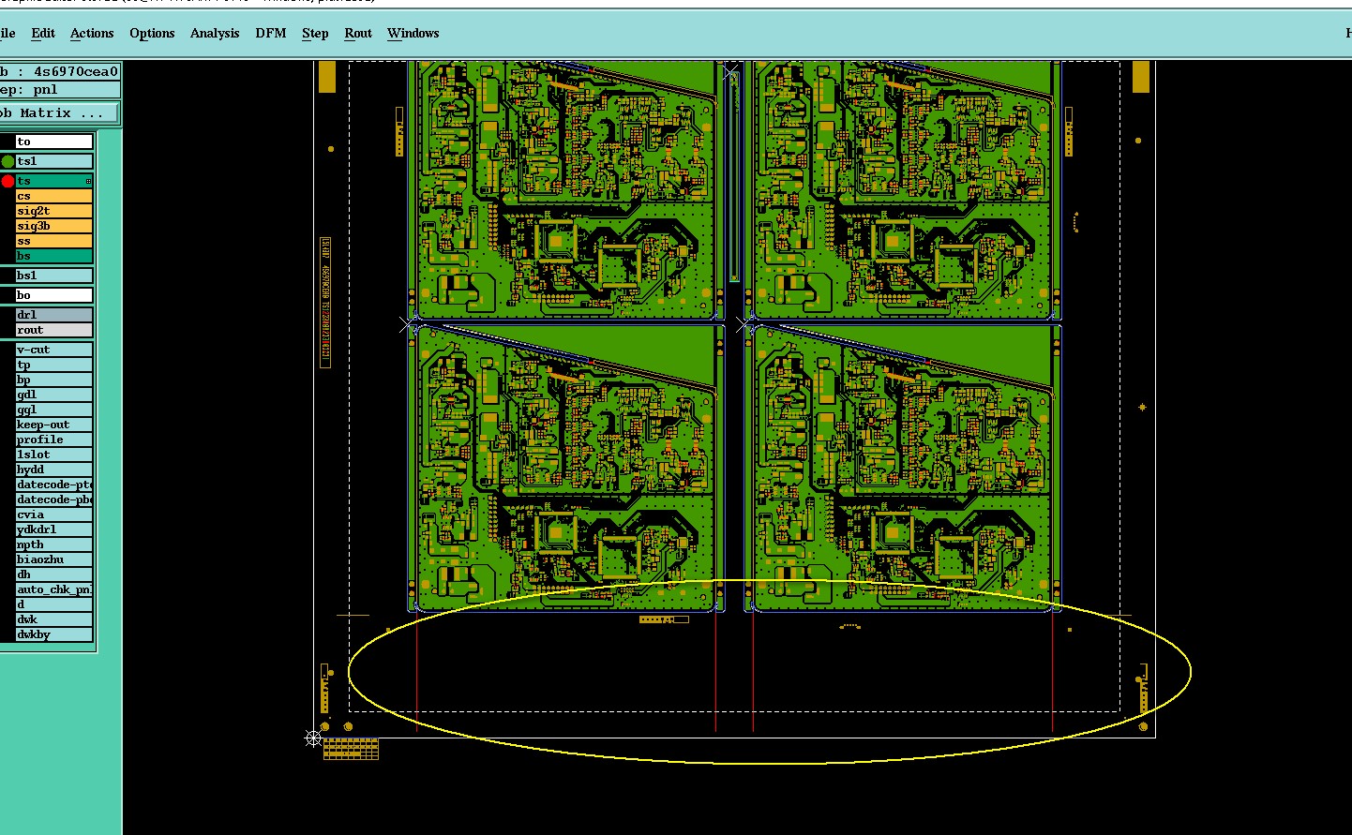This screenshot has height=835, width=1352.
Task: Select the 'gdl' layer
Action: click(x=54, y=395)
